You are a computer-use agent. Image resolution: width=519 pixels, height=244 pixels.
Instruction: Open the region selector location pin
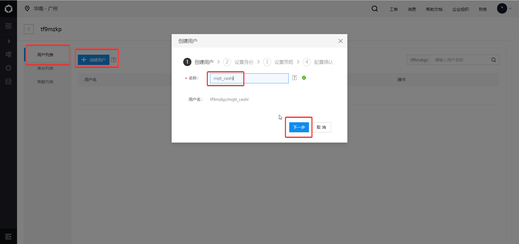click(27, 9)
